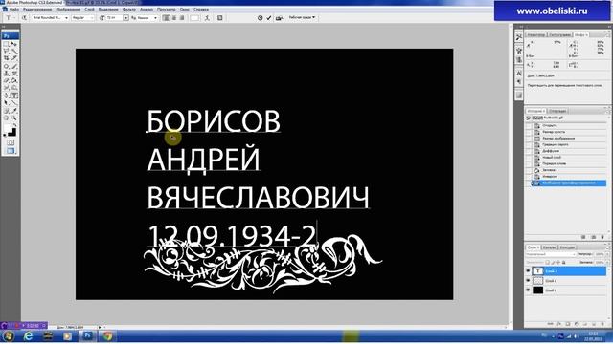The height and width of the screenshot is (344, 613).
Task: Click the foreground color swatch in toolbox
Action: click(x=7, y=128)
